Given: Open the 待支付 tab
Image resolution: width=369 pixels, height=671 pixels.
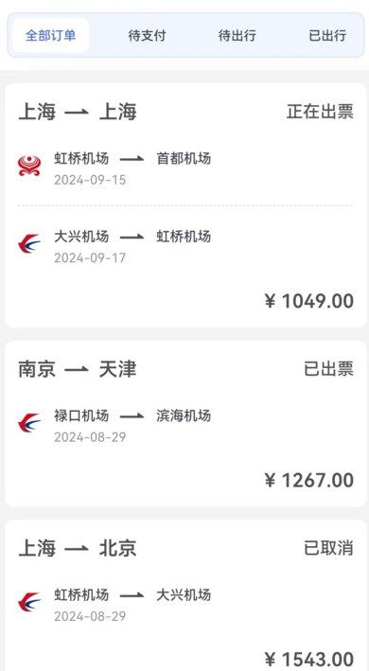Looking at the screenshot, I should [x=147, y=36].
